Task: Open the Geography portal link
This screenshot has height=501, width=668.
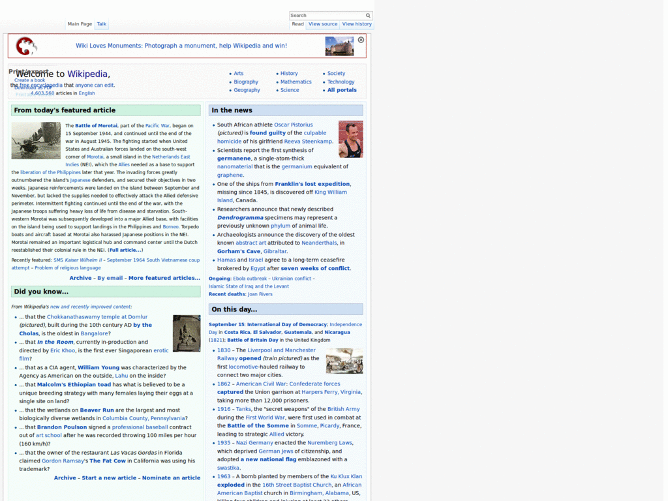Action: pyautogui.click(x=247, y=90)
